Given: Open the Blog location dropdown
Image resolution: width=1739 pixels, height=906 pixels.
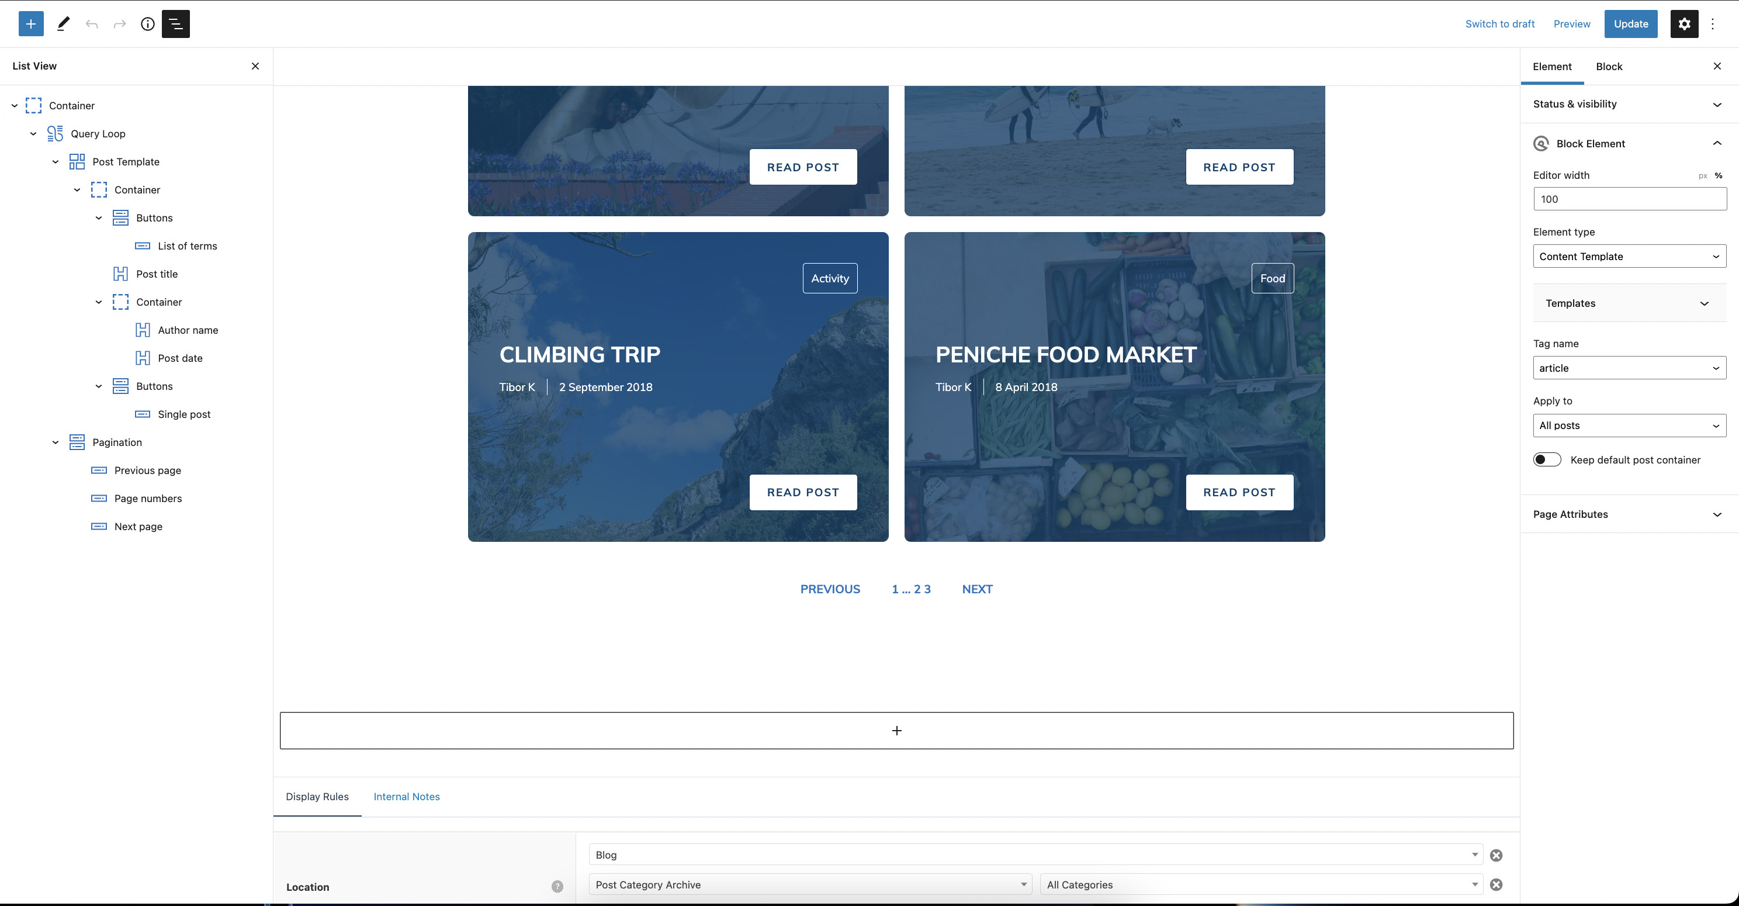Looking at the screenshot, I should pos(1035,855).
